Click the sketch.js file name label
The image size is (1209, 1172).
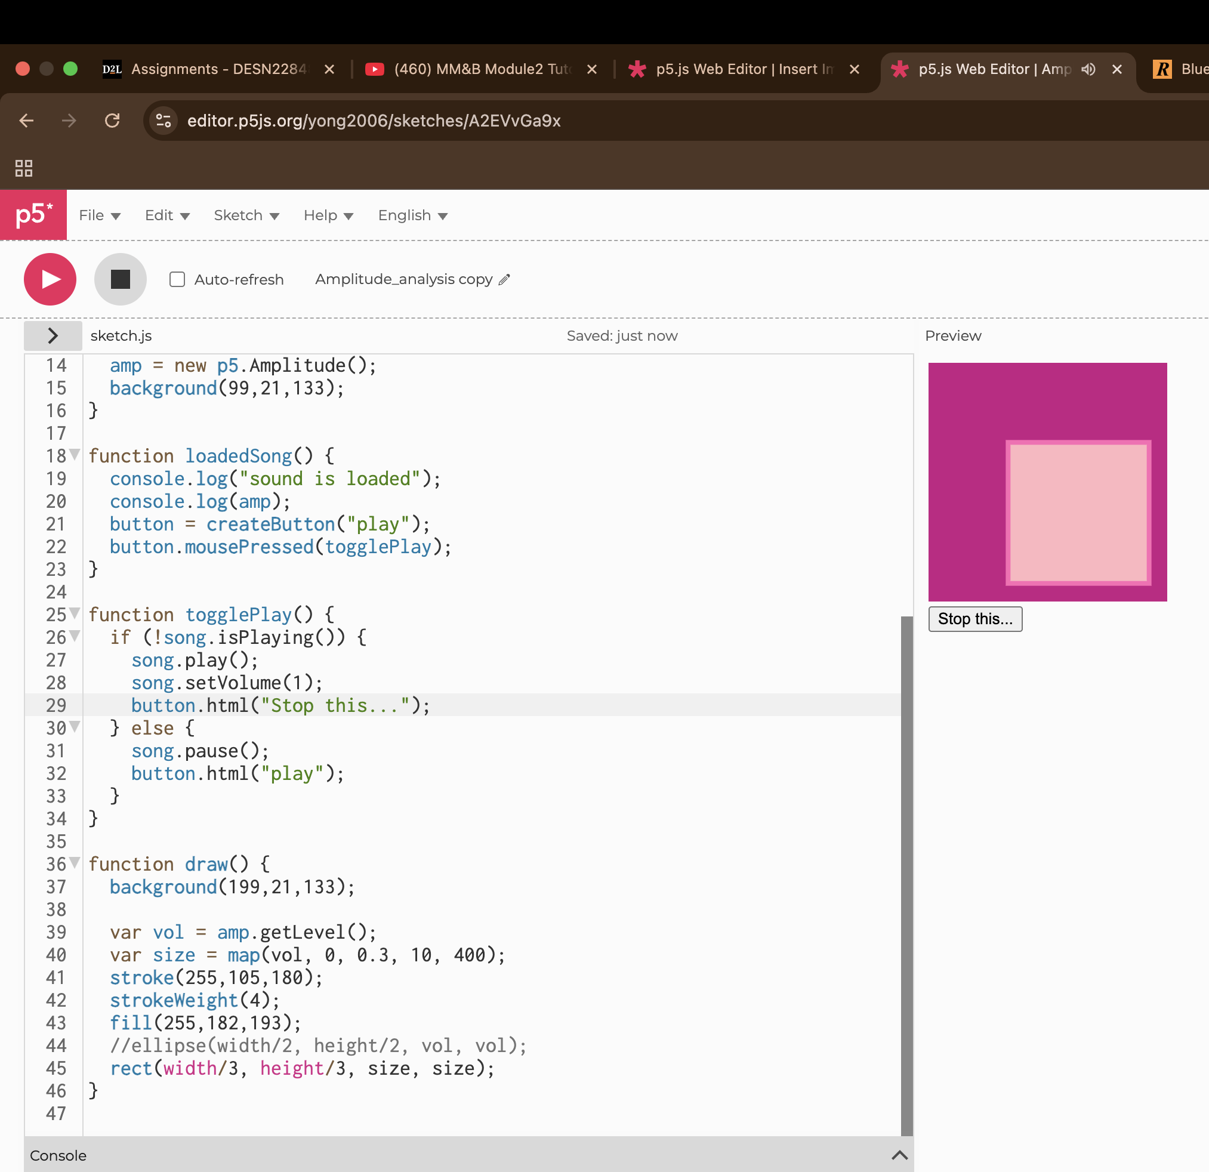coord(121,335)
